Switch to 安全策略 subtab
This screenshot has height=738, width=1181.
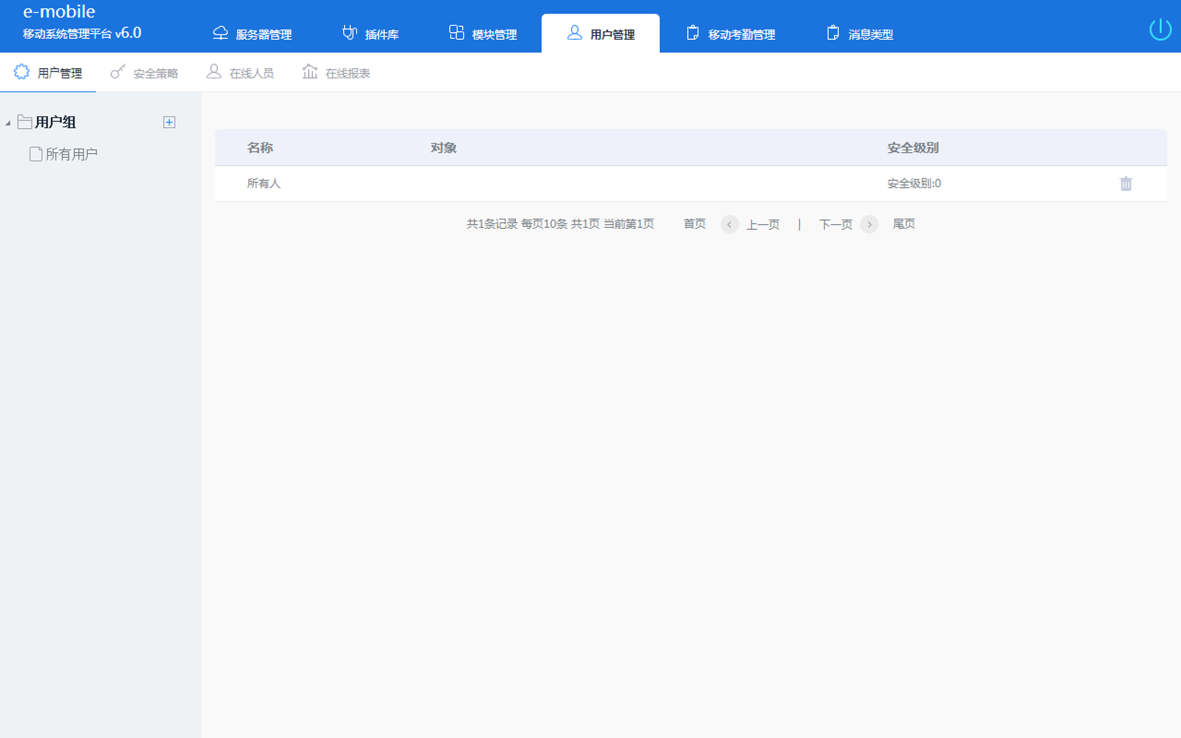(x=144, y=73)
